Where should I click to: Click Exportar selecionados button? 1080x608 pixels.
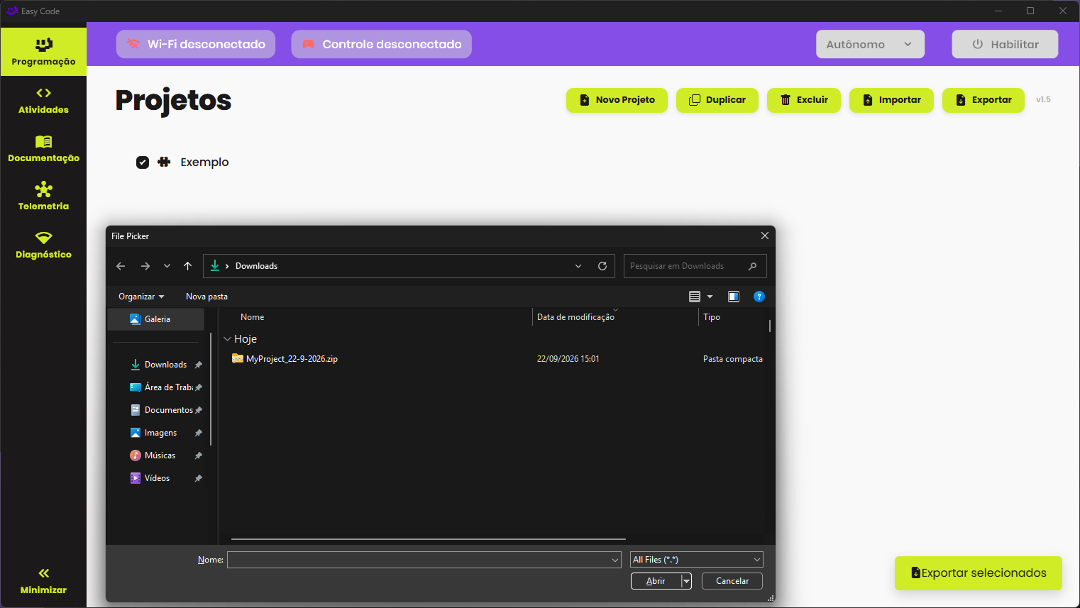tap(979, 573)
